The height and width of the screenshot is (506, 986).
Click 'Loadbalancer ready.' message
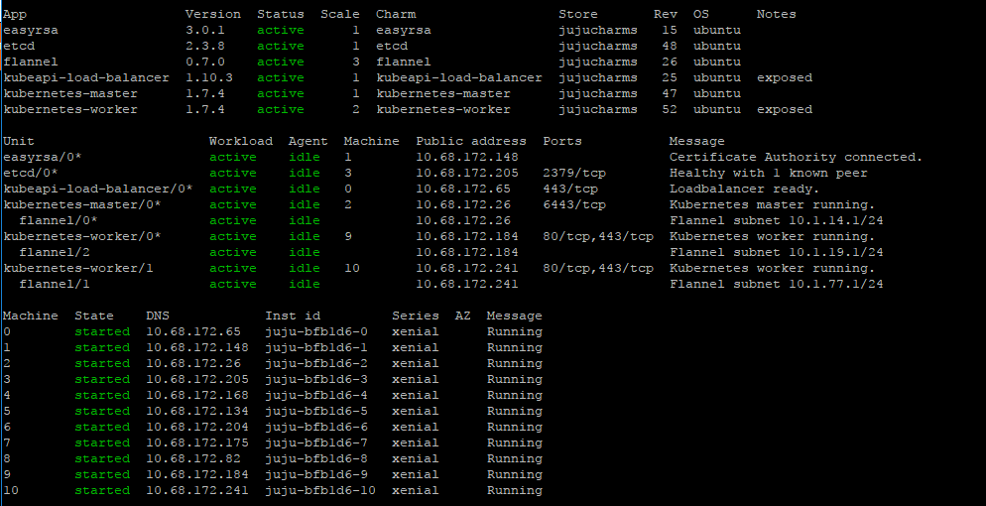coord(745,189)
